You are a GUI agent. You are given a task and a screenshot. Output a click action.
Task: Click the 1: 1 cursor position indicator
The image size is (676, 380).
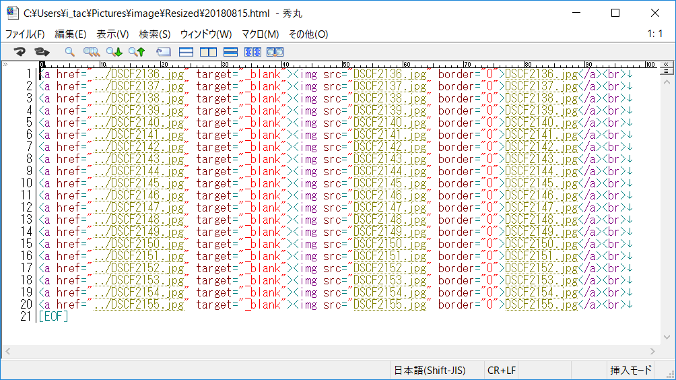[655, 34]
